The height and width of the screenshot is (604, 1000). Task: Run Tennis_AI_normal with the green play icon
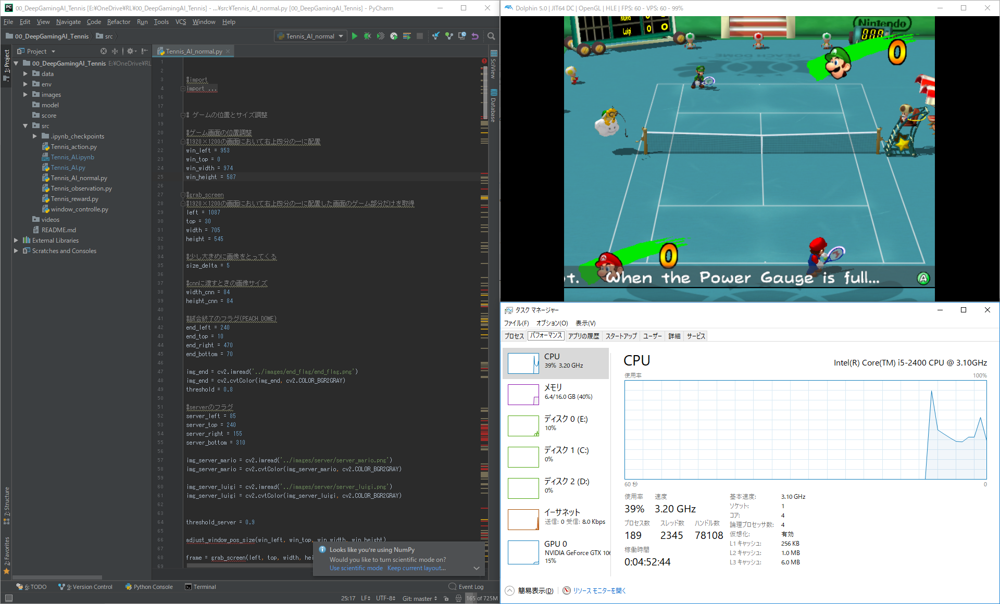[355, 36]
